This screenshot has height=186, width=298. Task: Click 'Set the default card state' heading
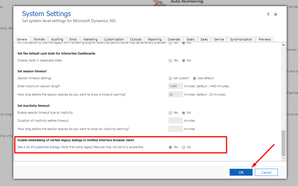point(56,53)
